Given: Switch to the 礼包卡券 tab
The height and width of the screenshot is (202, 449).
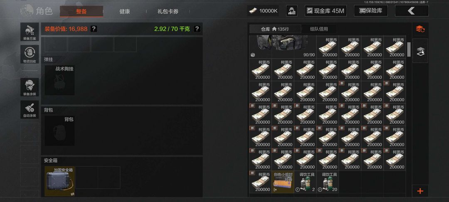Looking at the screenshot, I should click(x=168, y=12).
